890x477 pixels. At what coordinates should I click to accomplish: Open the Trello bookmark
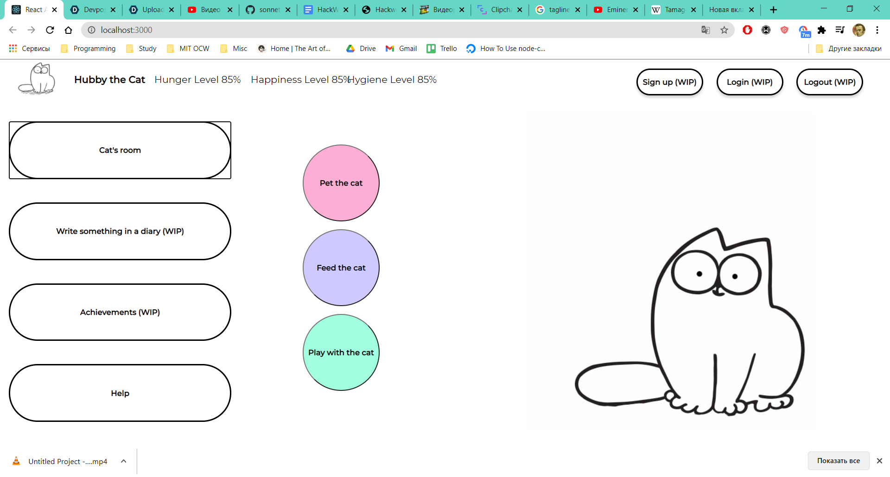[x=442, y=49]
